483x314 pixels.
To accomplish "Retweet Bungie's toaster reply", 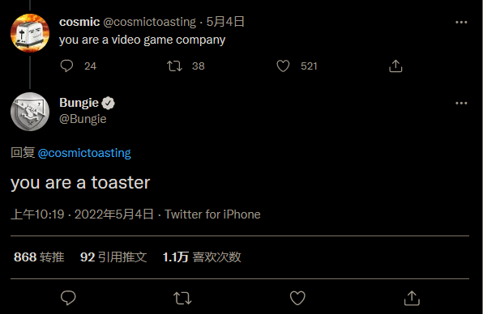I will [x=182, y=298].
